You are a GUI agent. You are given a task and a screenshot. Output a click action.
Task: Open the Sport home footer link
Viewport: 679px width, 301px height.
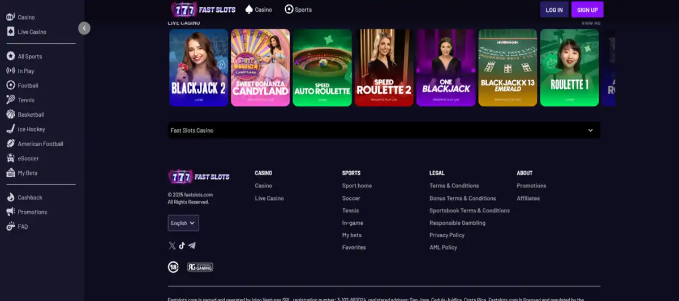357,186
